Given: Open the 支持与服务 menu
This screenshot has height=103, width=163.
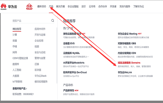Looking at the screenshot, I should click(x=125, y=6).
